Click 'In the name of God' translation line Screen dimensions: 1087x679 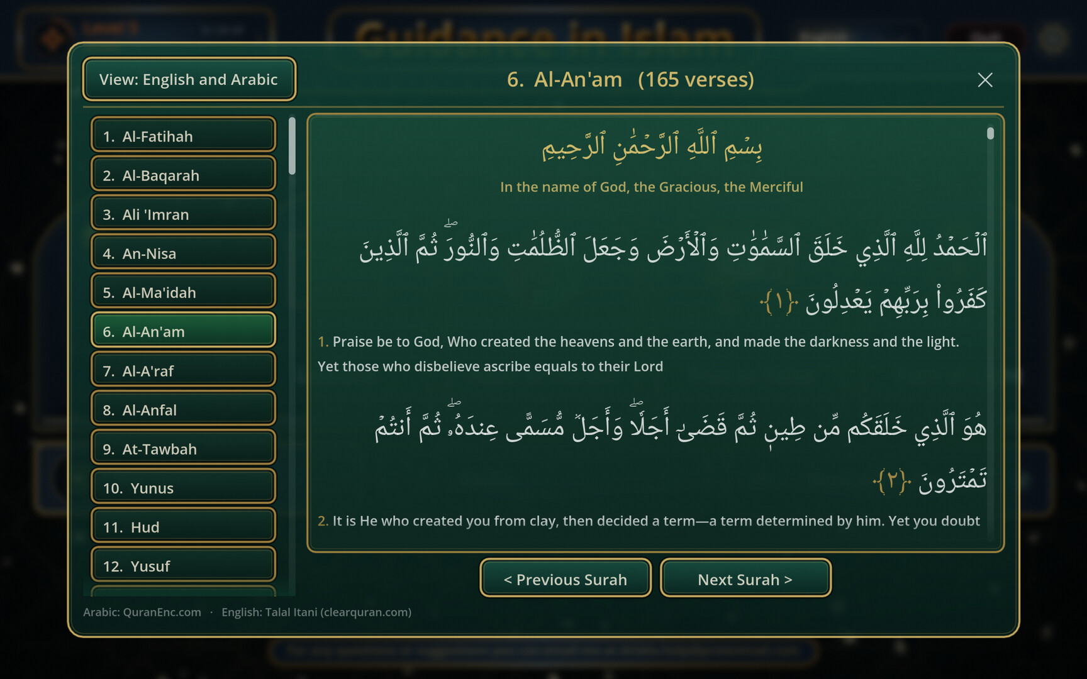click(652, 187)
